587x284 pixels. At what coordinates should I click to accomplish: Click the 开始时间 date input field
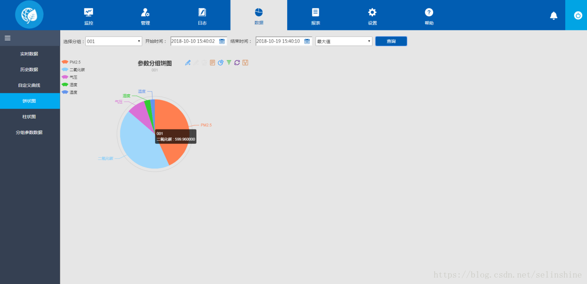199,41
